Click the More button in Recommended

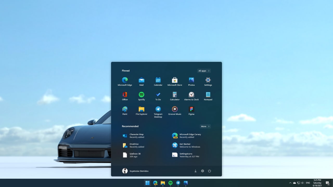click(x=205, y=126)
